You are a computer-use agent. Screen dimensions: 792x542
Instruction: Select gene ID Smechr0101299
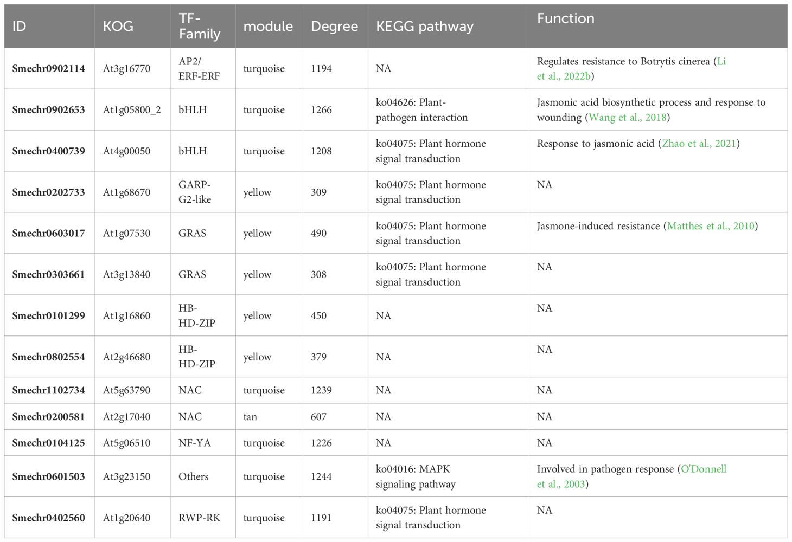tap(49, 316)
